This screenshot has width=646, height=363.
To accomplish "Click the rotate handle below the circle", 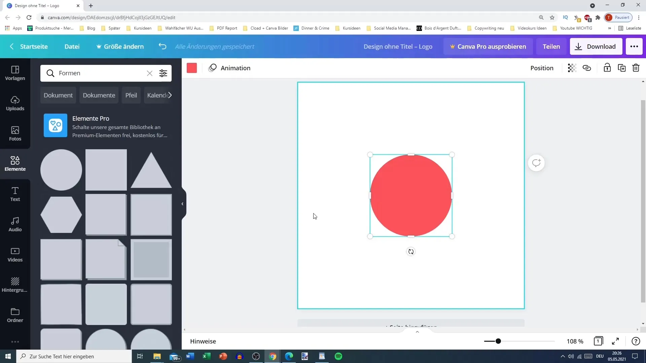I will (411, 251).
